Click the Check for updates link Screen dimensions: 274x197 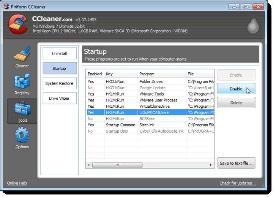click(238, 183)
